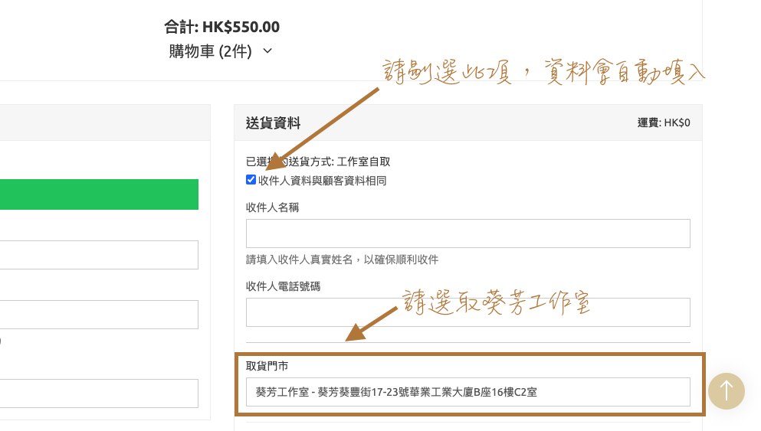Expand the 購物車 (2件) chevron
Viewport: 761px width, 431px height.
(267, 51)
